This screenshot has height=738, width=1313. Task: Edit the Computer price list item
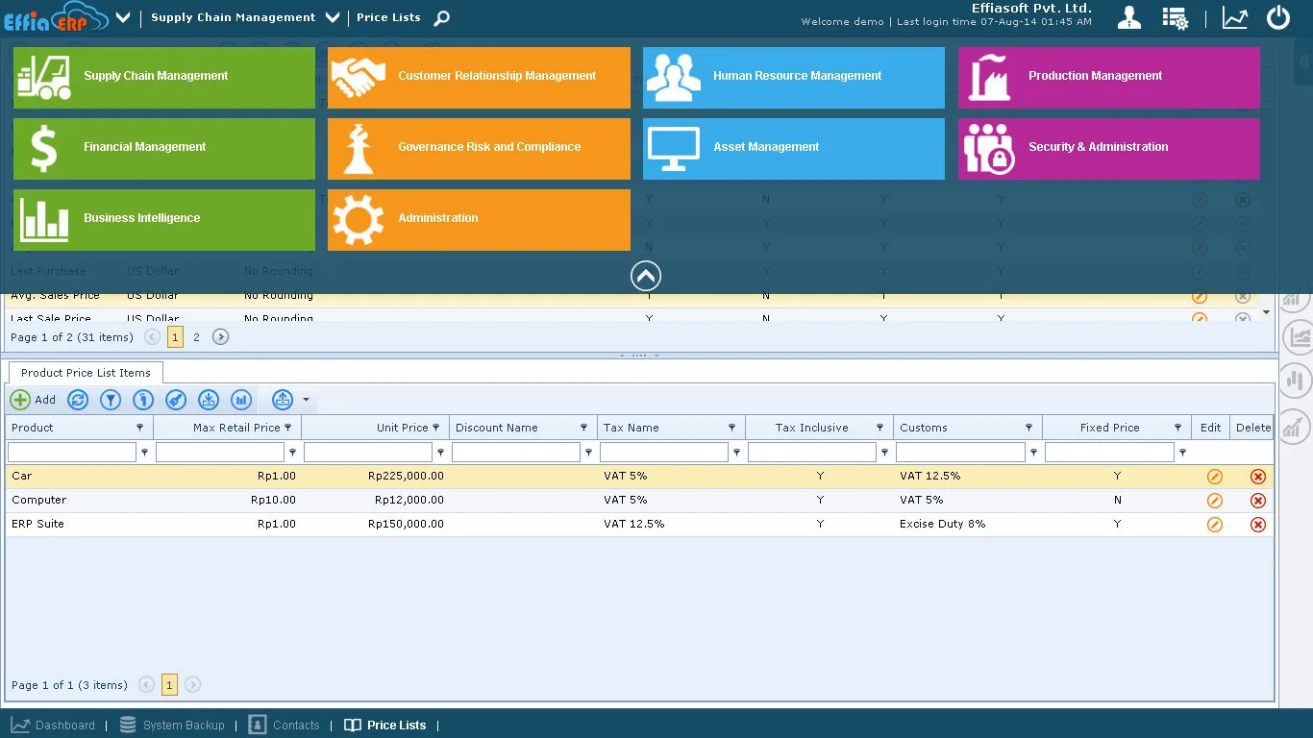point(1215,501)
